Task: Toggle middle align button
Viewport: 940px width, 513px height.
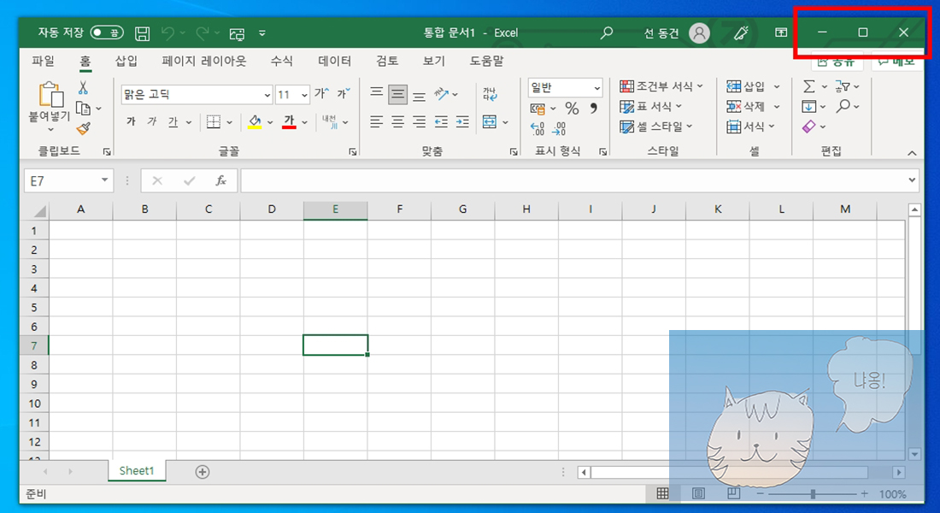Action: click(397, 93)
